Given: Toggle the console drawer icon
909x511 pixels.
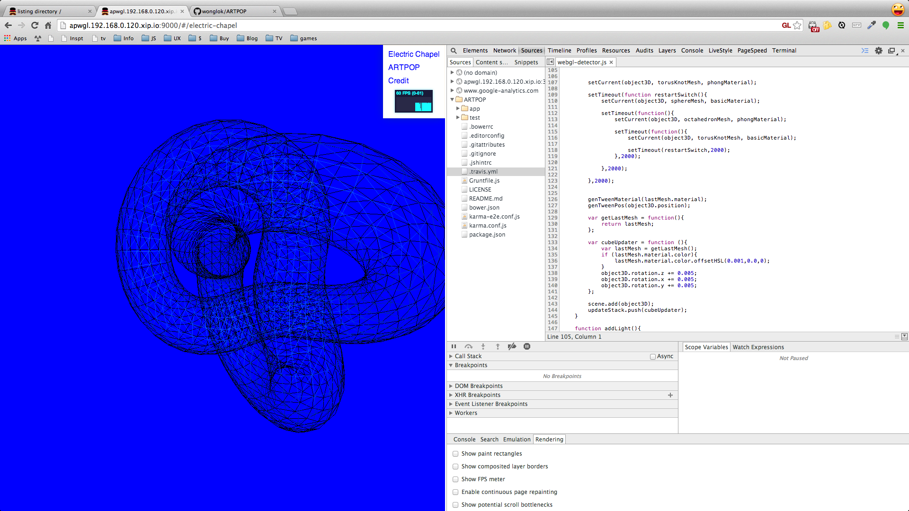Looking at the screenshot, I should click(864, 51).
